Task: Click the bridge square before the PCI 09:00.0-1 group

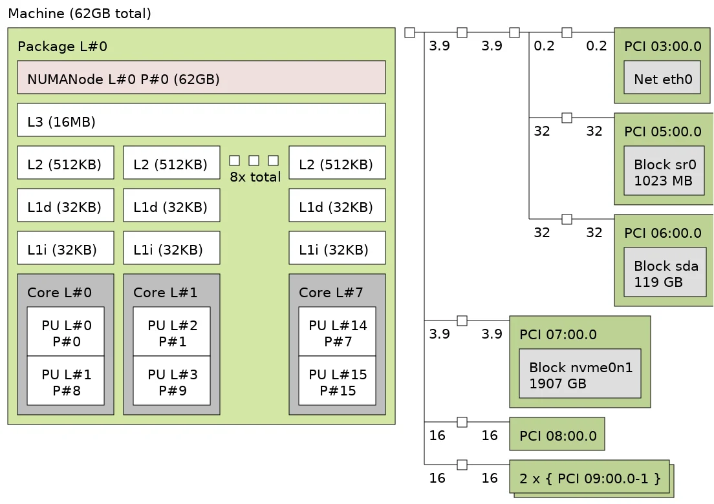Action: point(462,465)
